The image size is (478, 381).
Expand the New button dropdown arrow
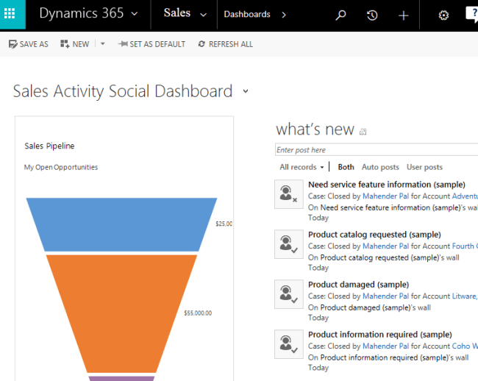(x=103, y=44)
